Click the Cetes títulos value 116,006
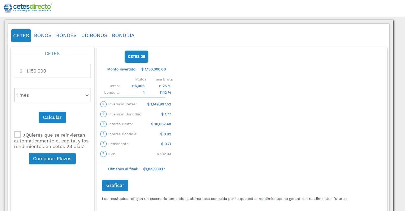 (138, 86)
